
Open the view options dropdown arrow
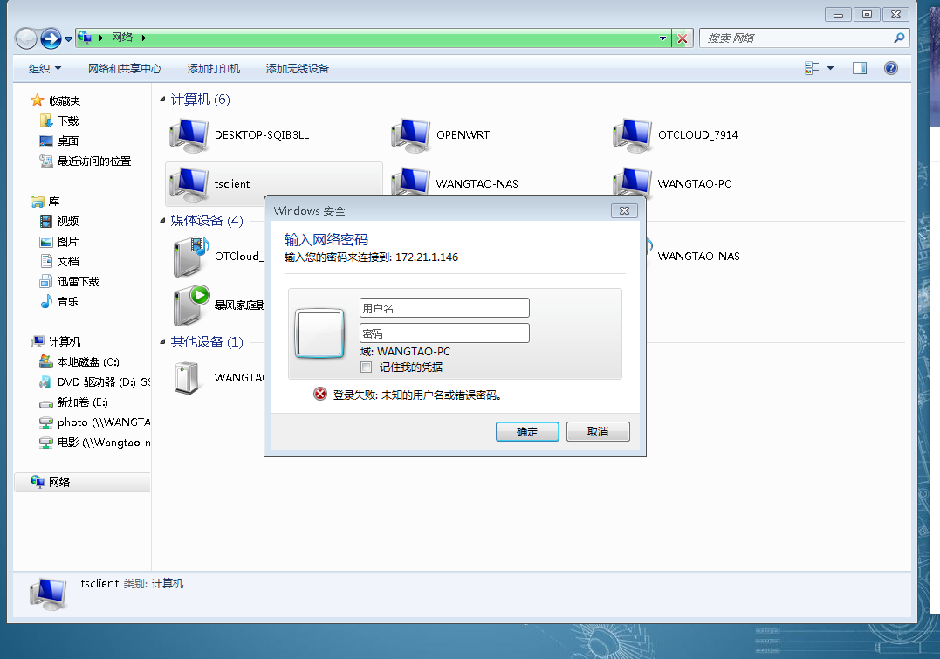click(830, 68)
